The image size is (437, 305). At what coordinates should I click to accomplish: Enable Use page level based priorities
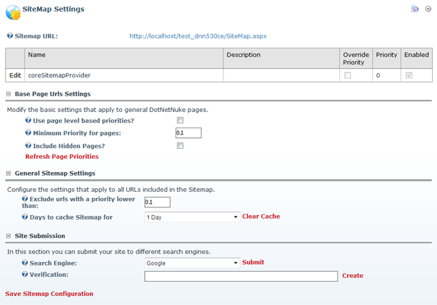(x=180, y=120)
